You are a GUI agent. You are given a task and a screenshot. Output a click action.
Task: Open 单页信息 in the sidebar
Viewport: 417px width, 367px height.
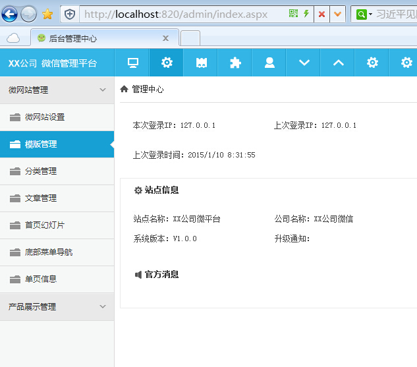(57, 279)
